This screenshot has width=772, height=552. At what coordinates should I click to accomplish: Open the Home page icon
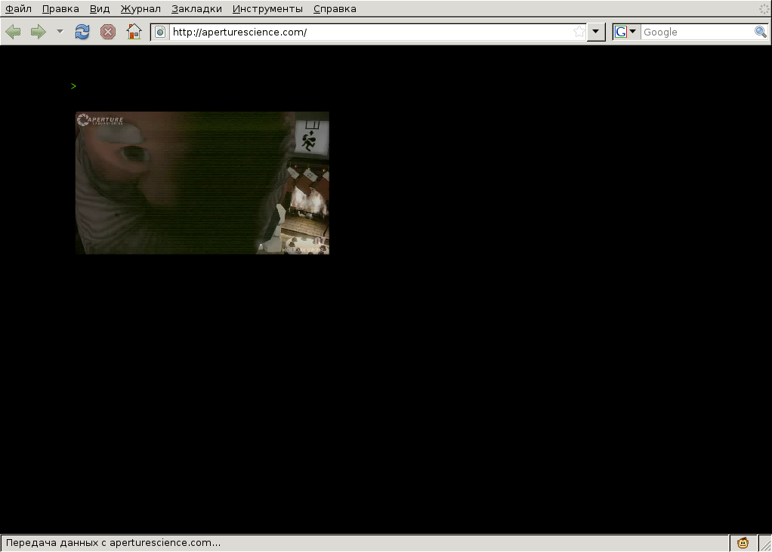[x=134, y=32]
